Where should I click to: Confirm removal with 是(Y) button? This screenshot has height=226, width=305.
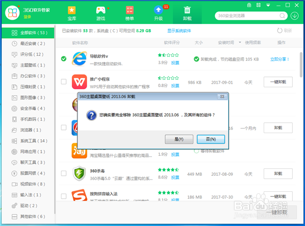click(x=179, y=139)
